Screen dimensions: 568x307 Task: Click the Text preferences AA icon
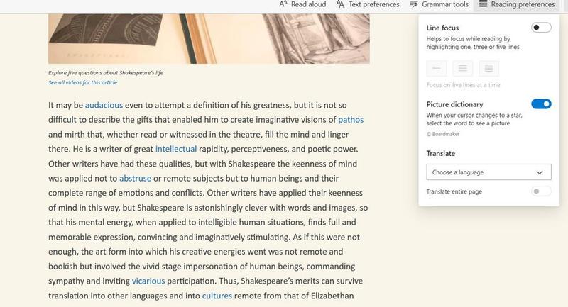point(340,4)
